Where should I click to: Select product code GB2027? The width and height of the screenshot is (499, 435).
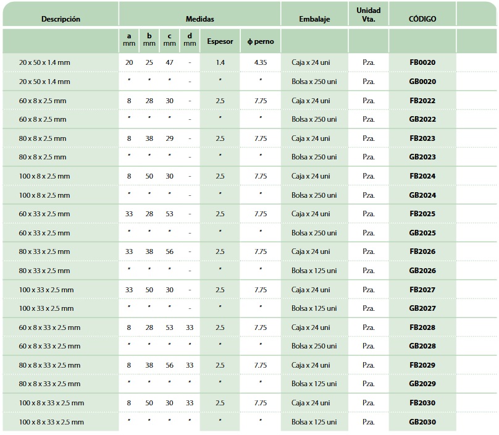(x=422, y=308)
